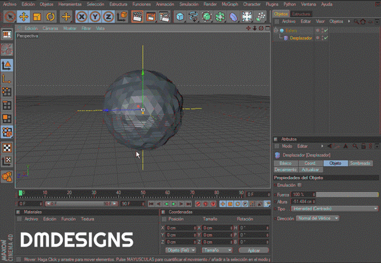Select the Model mode icon
Viewport: 381px width, 263px height.
pyautogui.click(x=7, y=65)
